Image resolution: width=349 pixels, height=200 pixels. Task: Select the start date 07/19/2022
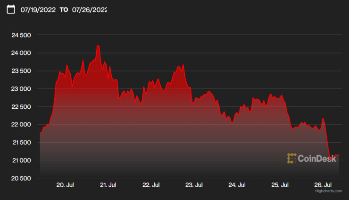pos(38,9)
